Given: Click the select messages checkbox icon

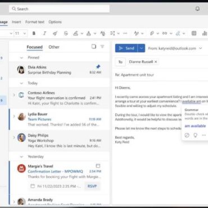Looking at the screenshot, I should pyautogui.click(x=94, y=47).
